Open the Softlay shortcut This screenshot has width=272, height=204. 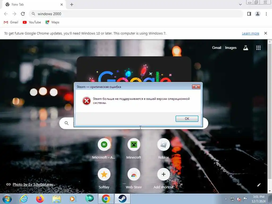point(104,179)
